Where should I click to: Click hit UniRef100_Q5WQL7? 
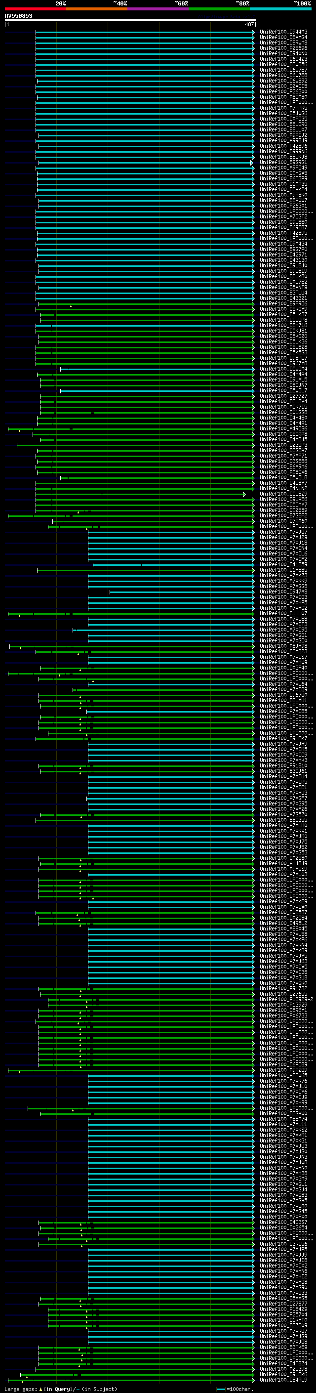(283, 390)
